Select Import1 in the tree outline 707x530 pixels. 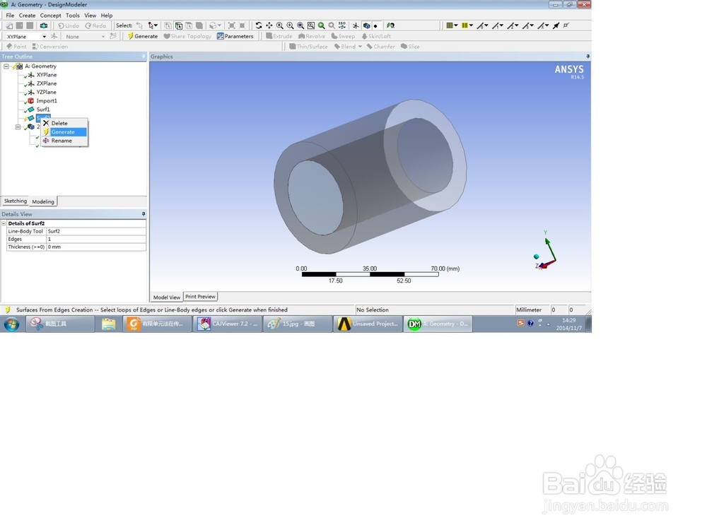click(47, 101)
